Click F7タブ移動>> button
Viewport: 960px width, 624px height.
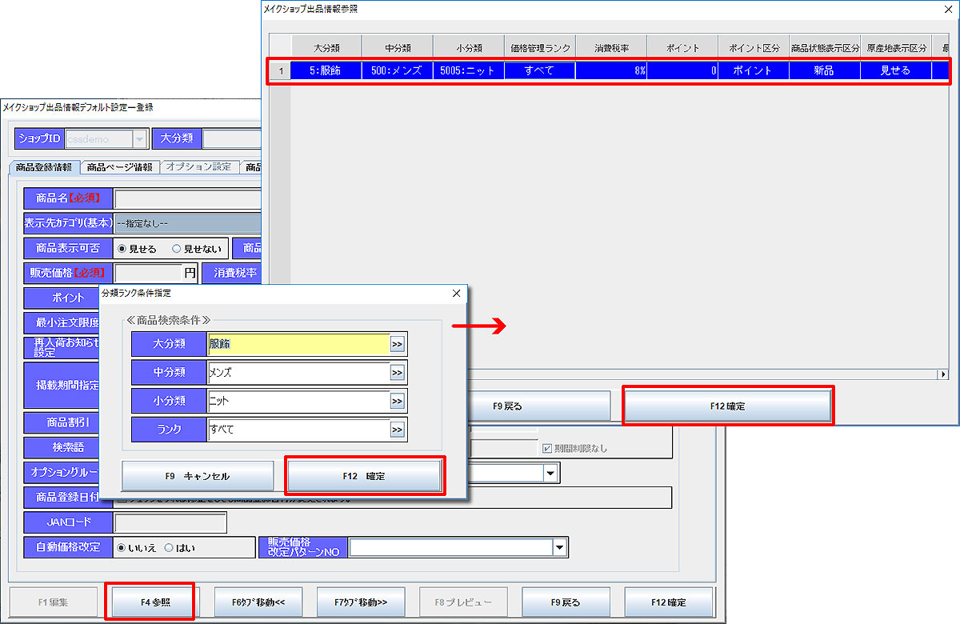[361, 602]
